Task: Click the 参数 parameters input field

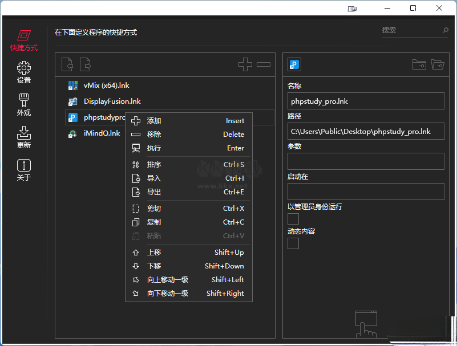Action: (x=366, y=161)
